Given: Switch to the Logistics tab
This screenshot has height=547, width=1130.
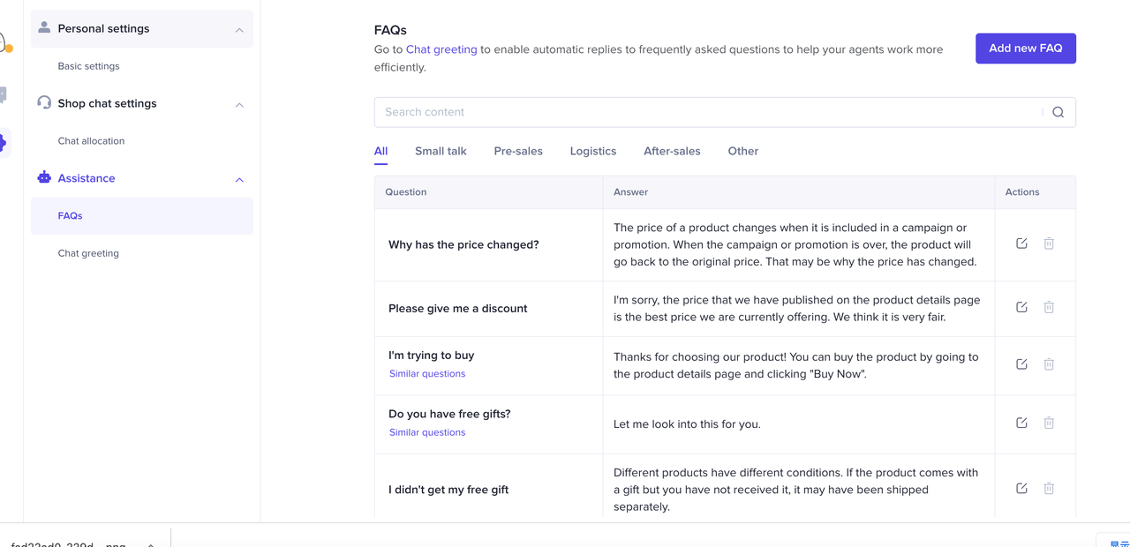Looking at the screenshot, I should pos(592,151).
